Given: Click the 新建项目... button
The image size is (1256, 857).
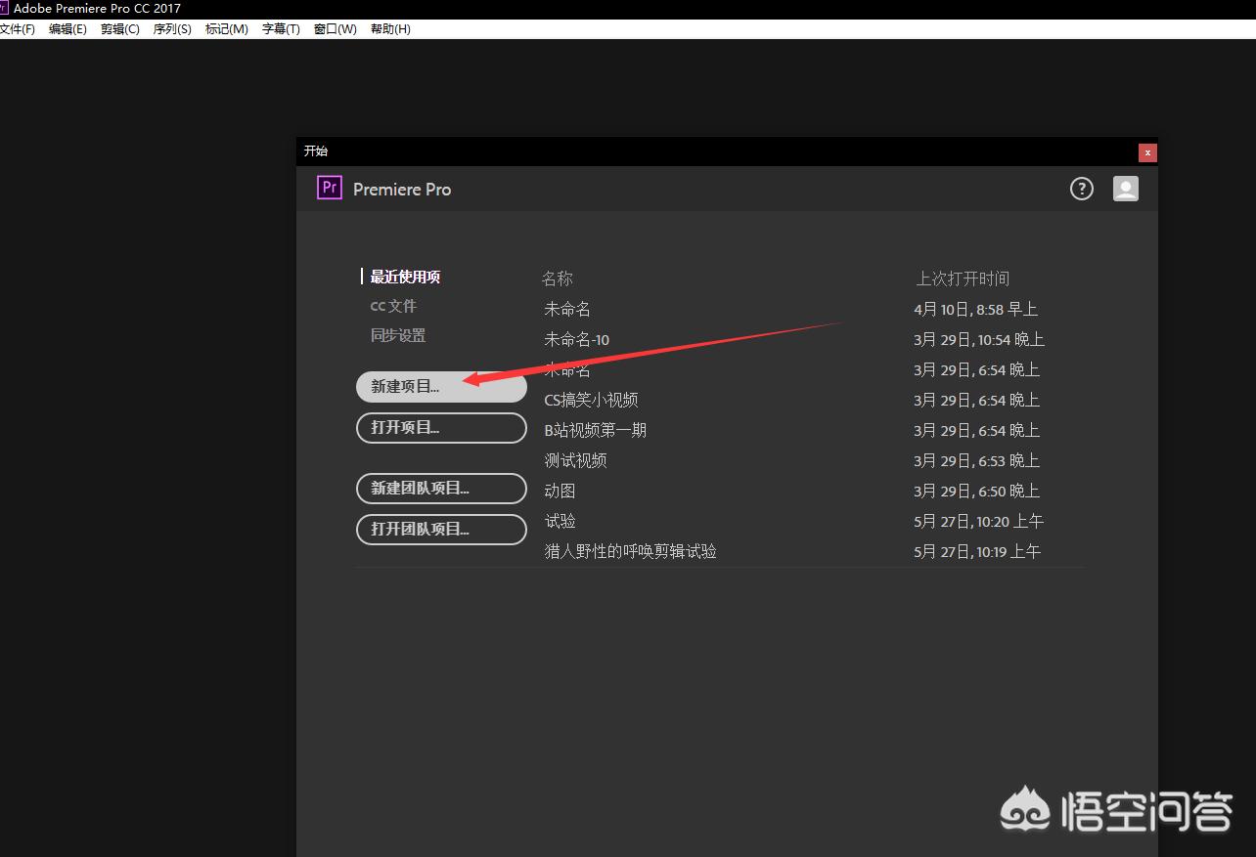Looking at the screenshot, I should click(x=441, y=387).
